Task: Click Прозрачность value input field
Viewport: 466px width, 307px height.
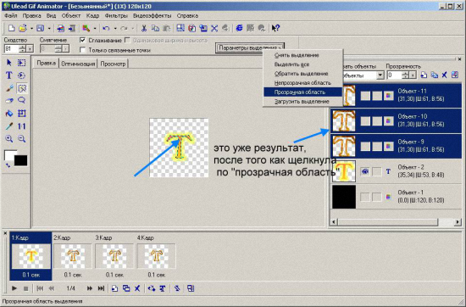Action: [x=394, y=75]
